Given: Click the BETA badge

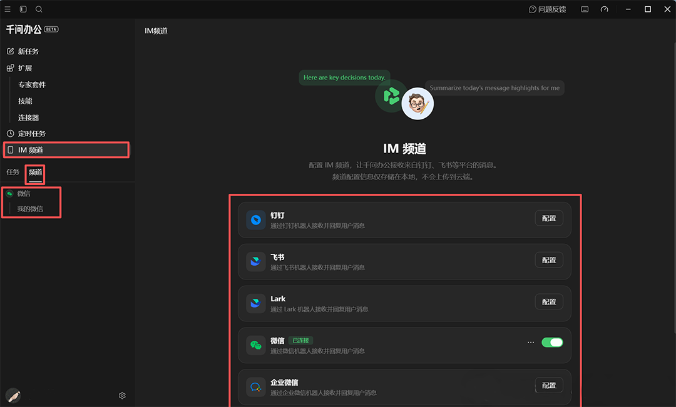Looking at the screenshot, I should (51, 29).
